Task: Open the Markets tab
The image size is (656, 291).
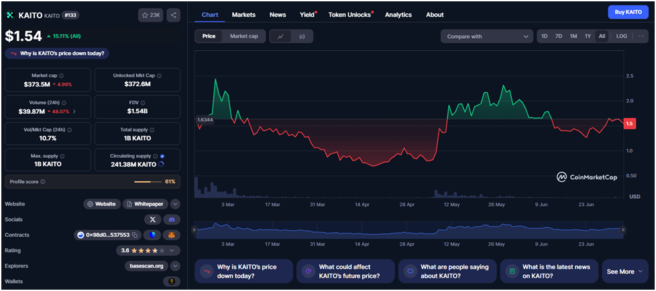Action: pos(243,15)
